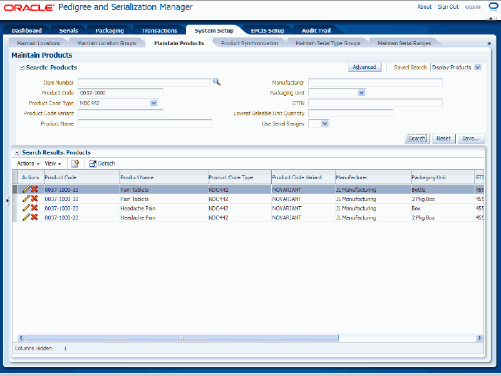Image resolution: width=501 pixels, height=376 pixels.
Task: Open the Saved Search dropdown
Action: tap(478, 68)
